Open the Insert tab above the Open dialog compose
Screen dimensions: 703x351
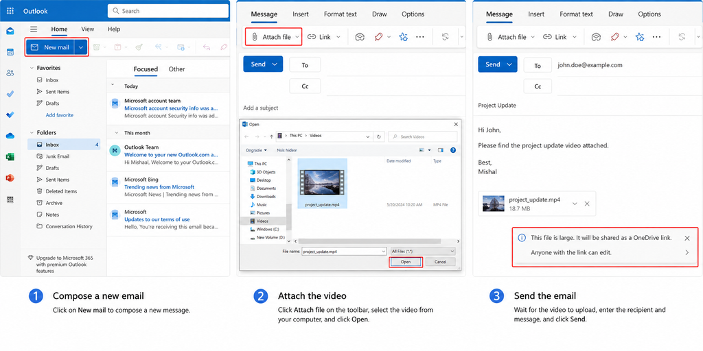click(x=301, y=14)
